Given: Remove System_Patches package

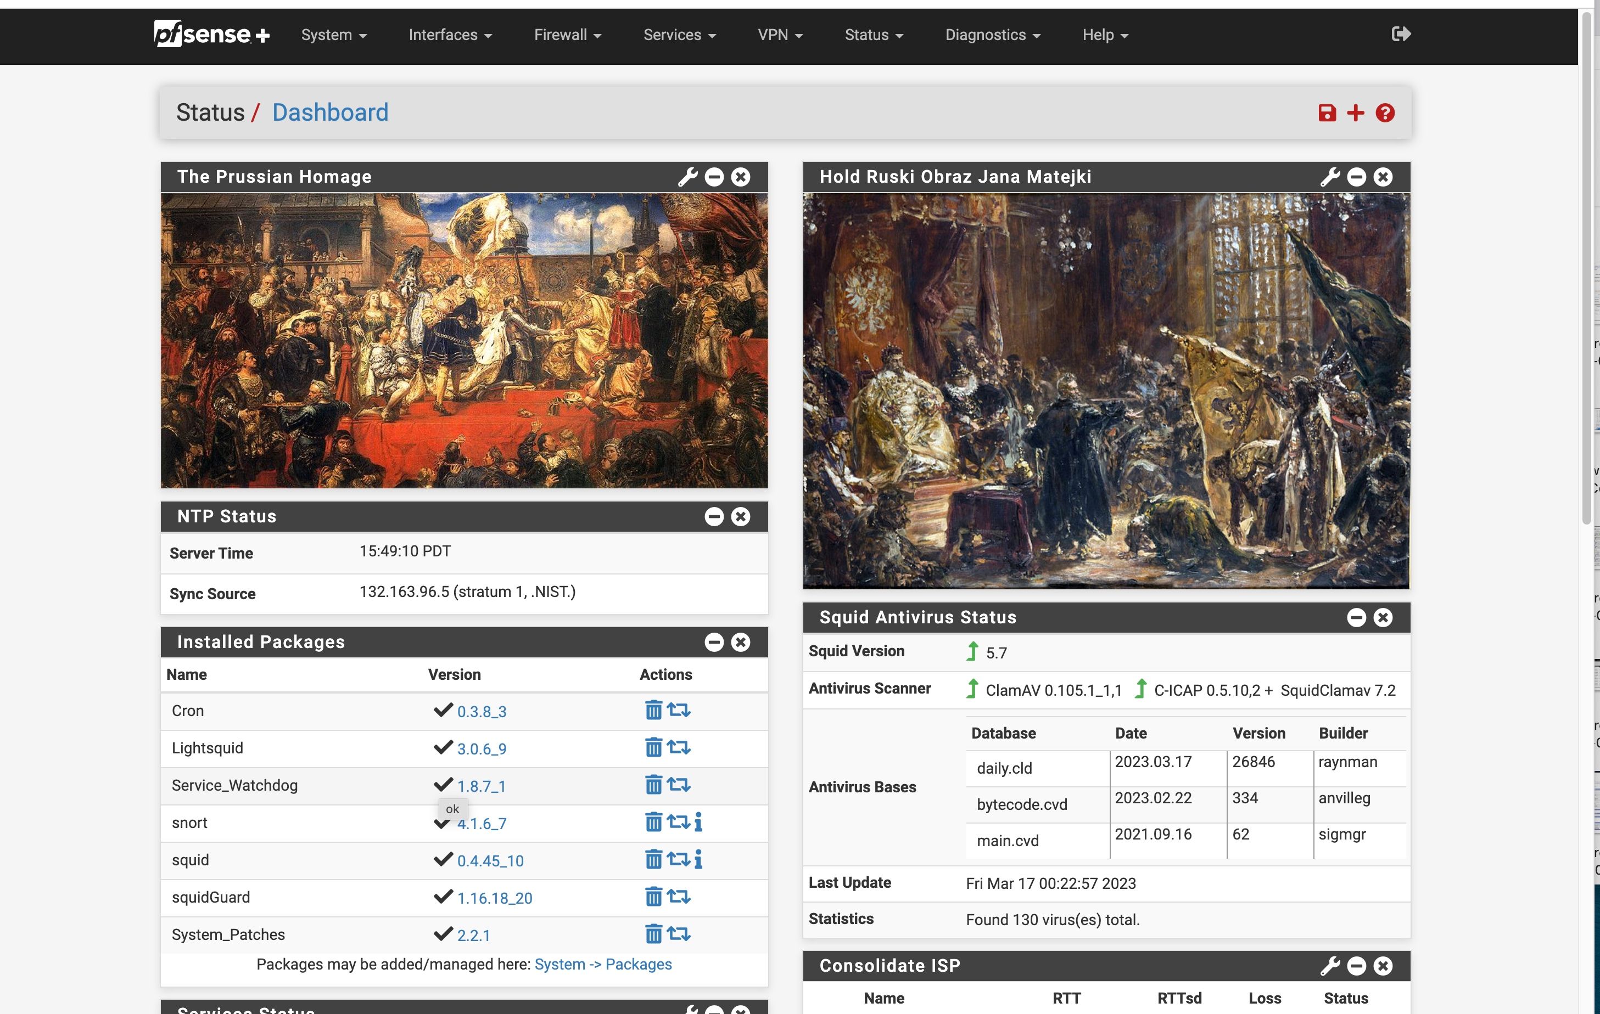Looking at the screenshot, I should point(654,934).
